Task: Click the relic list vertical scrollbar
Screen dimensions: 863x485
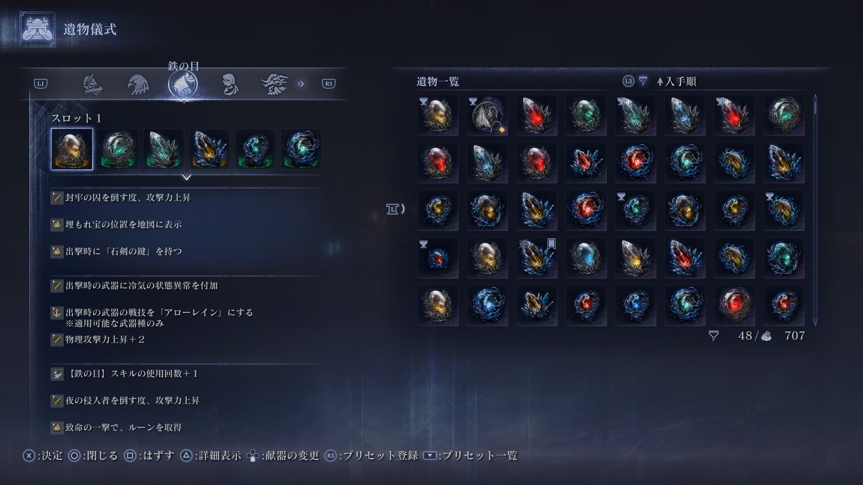Action: tap(815, 210)
